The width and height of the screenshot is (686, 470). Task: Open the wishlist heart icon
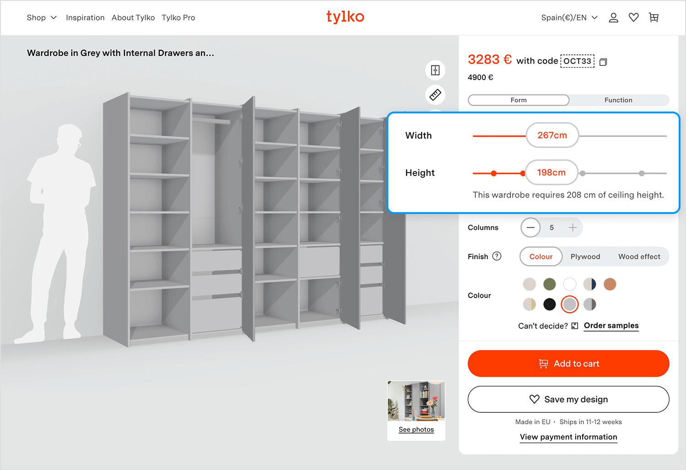tap(633, 17)
